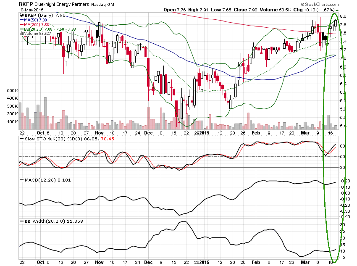Image resolution: width=357 pixels, height=266 pixels.
Task: Click the 100K volume axis label
Action: pyautogui.click(x=12, y=121)
